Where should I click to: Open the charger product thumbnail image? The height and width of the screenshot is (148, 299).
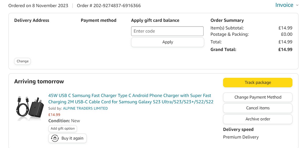(x=29, y=108)
